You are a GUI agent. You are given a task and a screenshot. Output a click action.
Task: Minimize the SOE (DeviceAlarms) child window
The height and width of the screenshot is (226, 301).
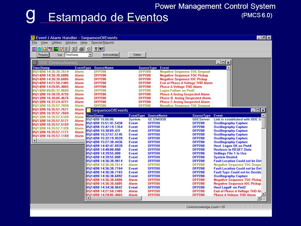218,62
